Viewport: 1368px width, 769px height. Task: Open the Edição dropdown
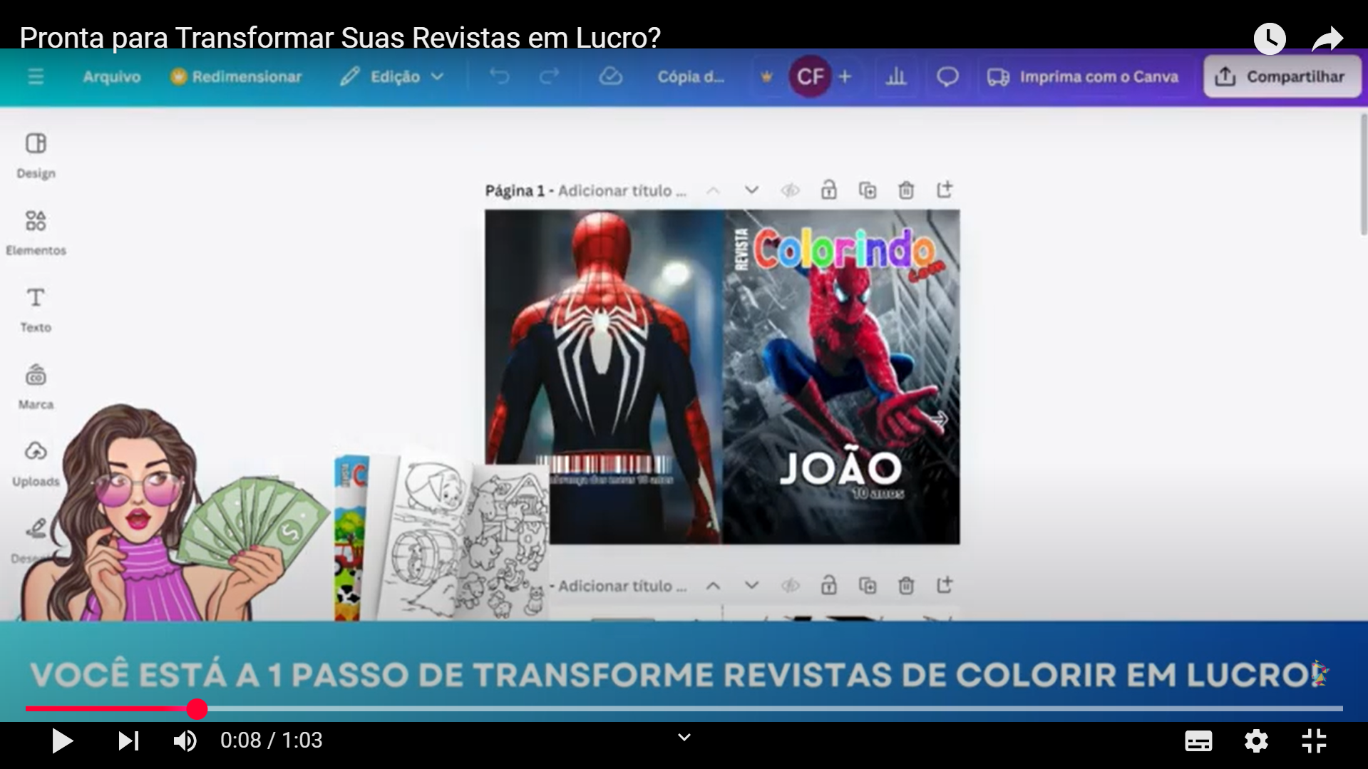(391, 76)
